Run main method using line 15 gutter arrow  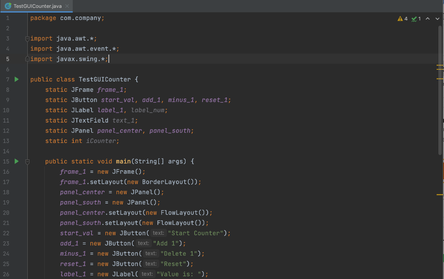point(16,161)
